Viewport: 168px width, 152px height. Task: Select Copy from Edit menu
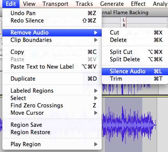(52, 52)
